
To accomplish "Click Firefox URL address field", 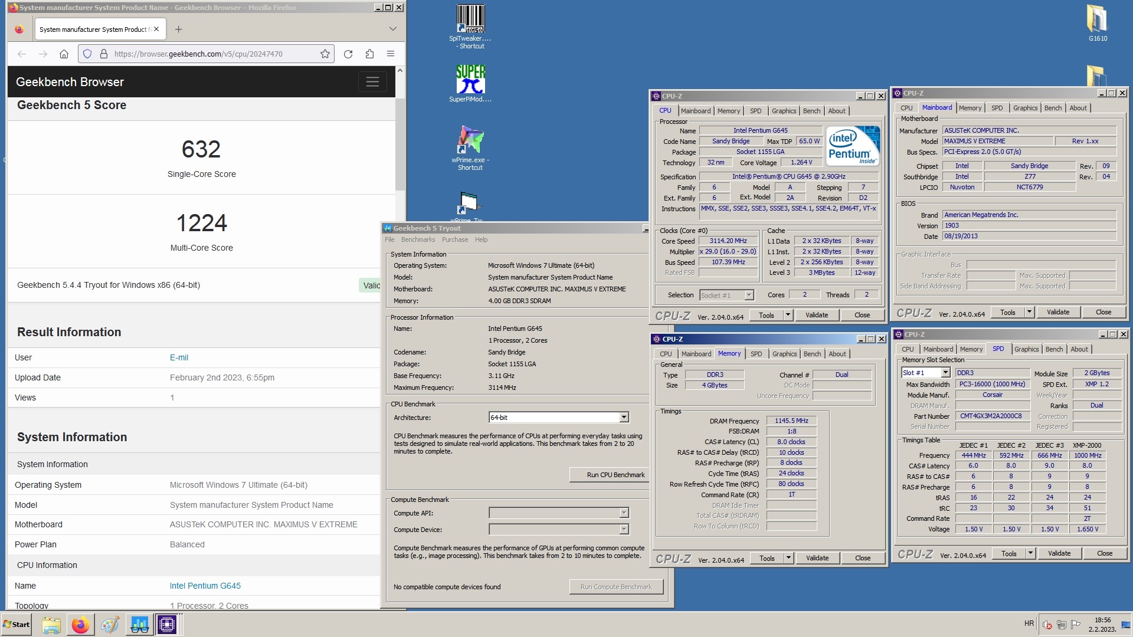I will pyautogui.click(x=207, y=54).
